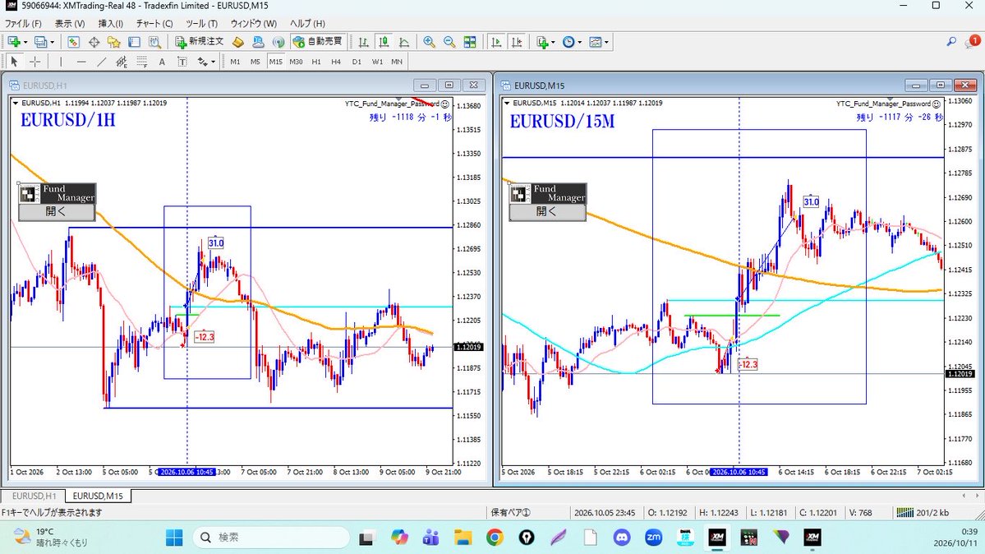
Task: Switch to the EURUSD,M15 bottom tab
Action: pos(98,496)
